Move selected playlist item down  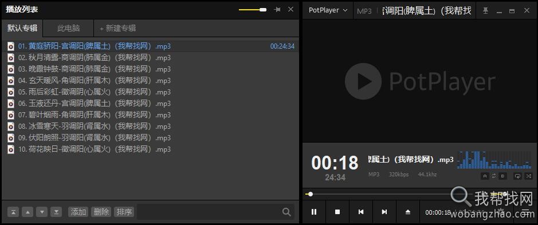coord(42,212)
